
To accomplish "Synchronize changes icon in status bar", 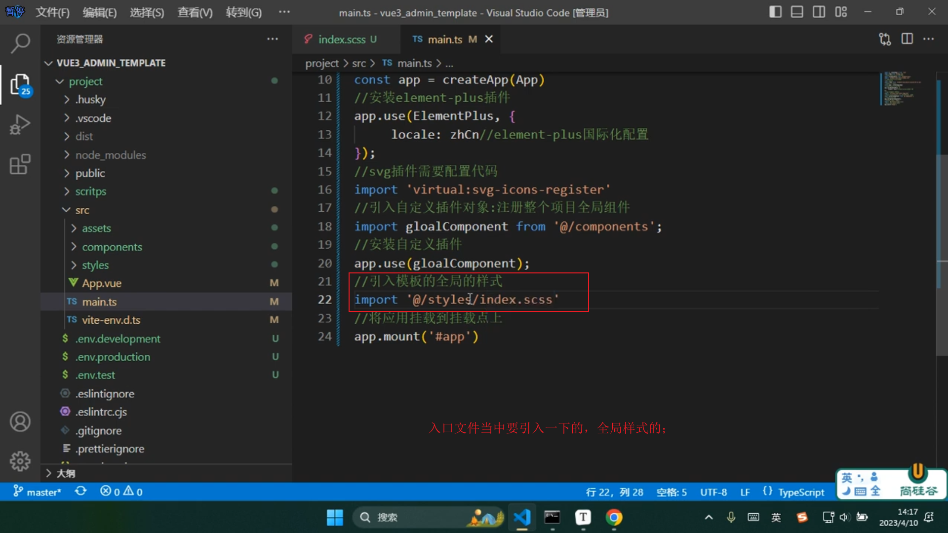I will point(81,492).
